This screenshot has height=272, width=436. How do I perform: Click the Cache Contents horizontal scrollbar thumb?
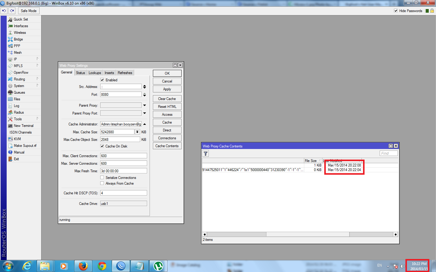(308, 234)
